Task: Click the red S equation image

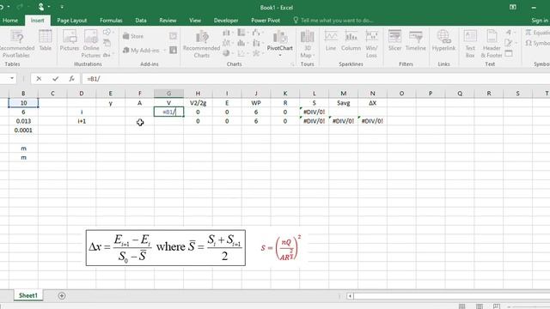Action: 281,248
